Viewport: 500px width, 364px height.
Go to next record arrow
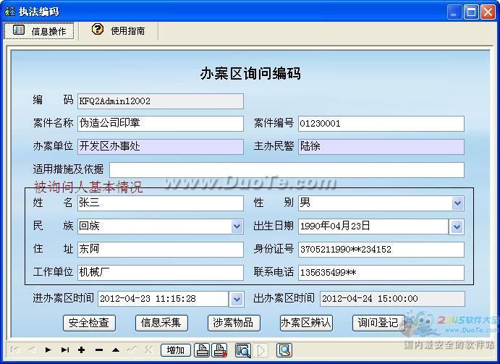click(48, 350)
